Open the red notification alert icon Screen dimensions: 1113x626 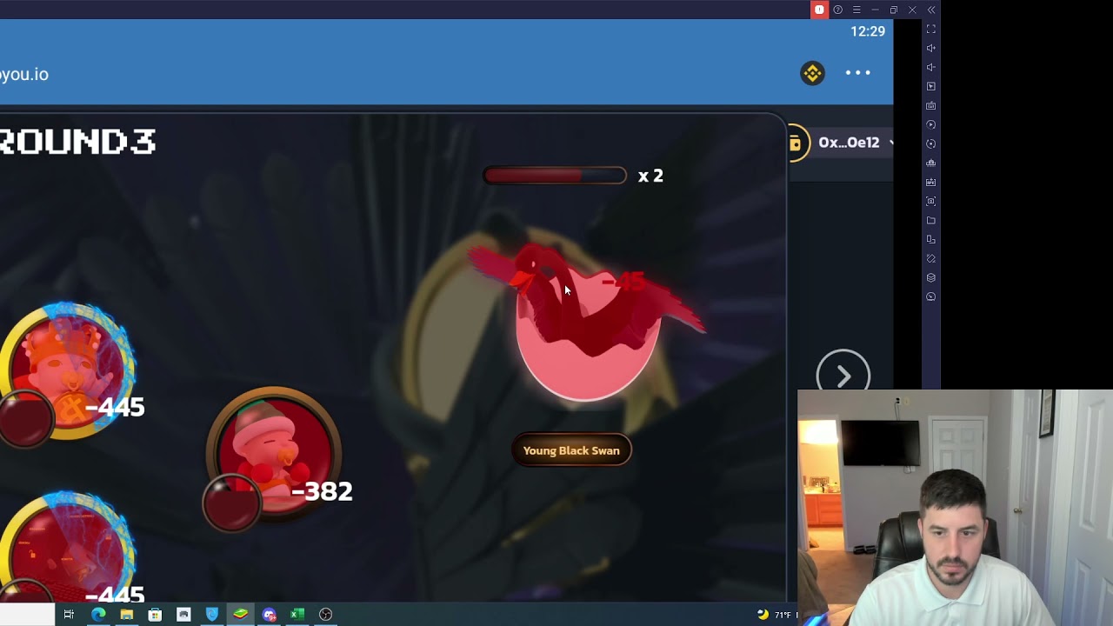point(819,10)
